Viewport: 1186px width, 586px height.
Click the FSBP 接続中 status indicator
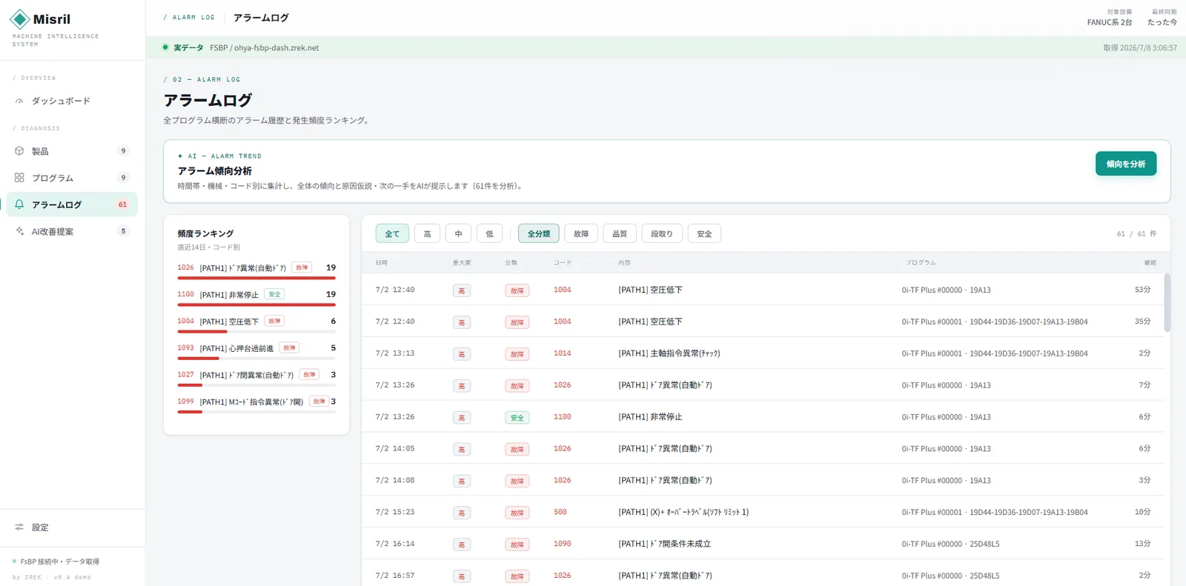[56, 562]
